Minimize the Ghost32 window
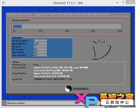Screen dimensions: 136x108 (117, 3)
